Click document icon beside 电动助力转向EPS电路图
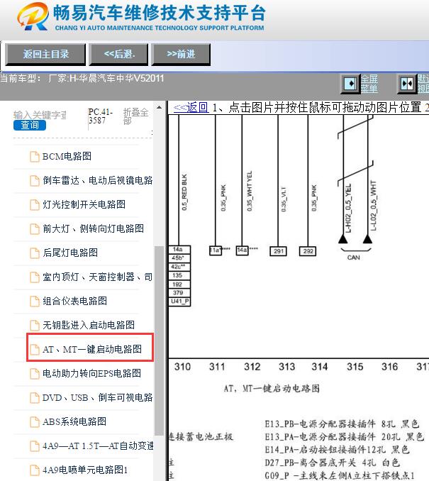Screen dimensions: 429x481 point(34,374)
